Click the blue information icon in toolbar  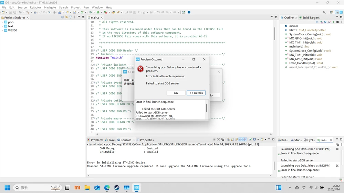(189, 12)
